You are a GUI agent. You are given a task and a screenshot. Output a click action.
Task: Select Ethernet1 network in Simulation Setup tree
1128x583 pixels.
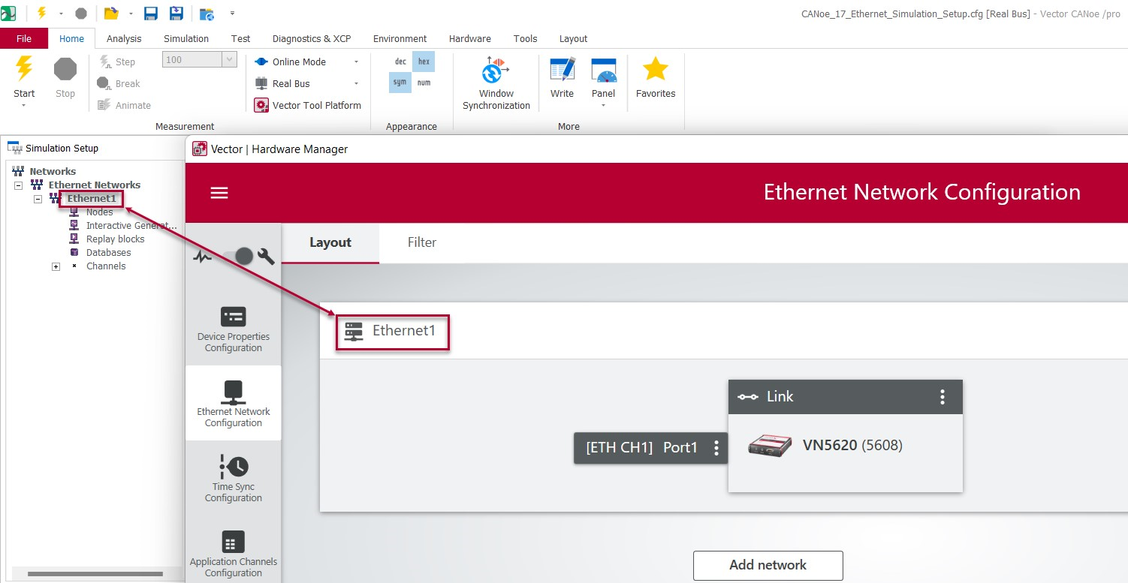click(92, 199)
